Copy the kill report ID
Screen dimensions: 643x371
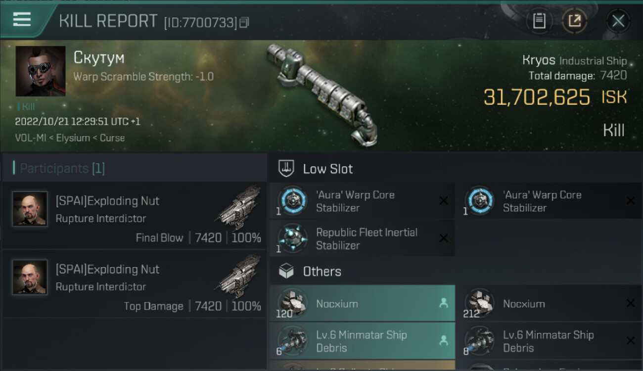coord(244,22)
